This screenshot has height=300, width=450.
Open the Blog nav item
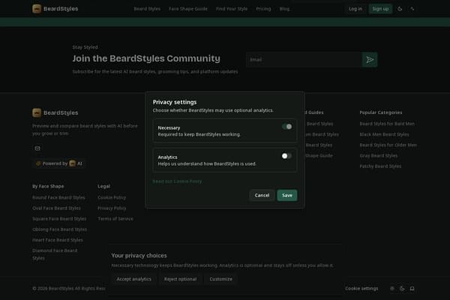(x=284, y=9)
